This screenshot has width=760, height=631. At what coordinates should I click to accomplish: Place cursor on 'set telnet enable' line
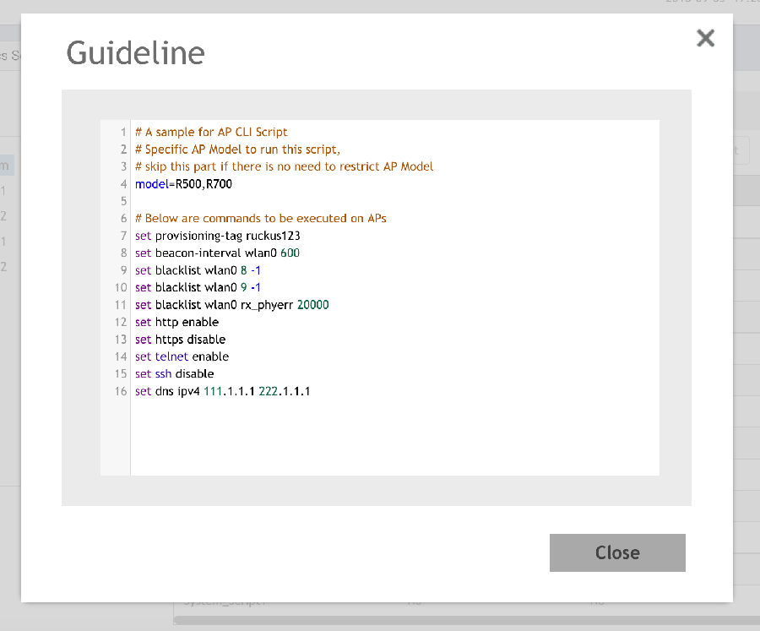point(182,356)
